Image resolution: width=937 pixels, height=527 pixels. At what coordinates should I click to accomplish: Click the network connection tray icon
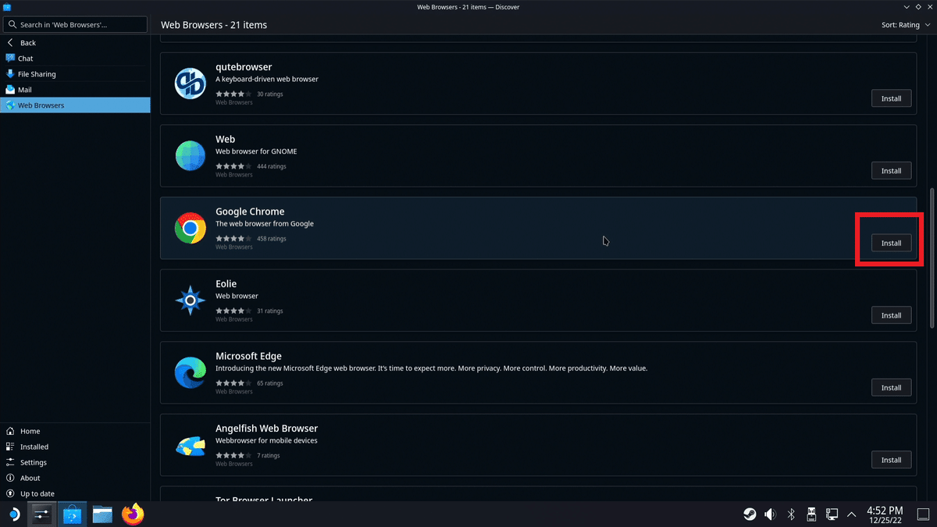(832, 514)
